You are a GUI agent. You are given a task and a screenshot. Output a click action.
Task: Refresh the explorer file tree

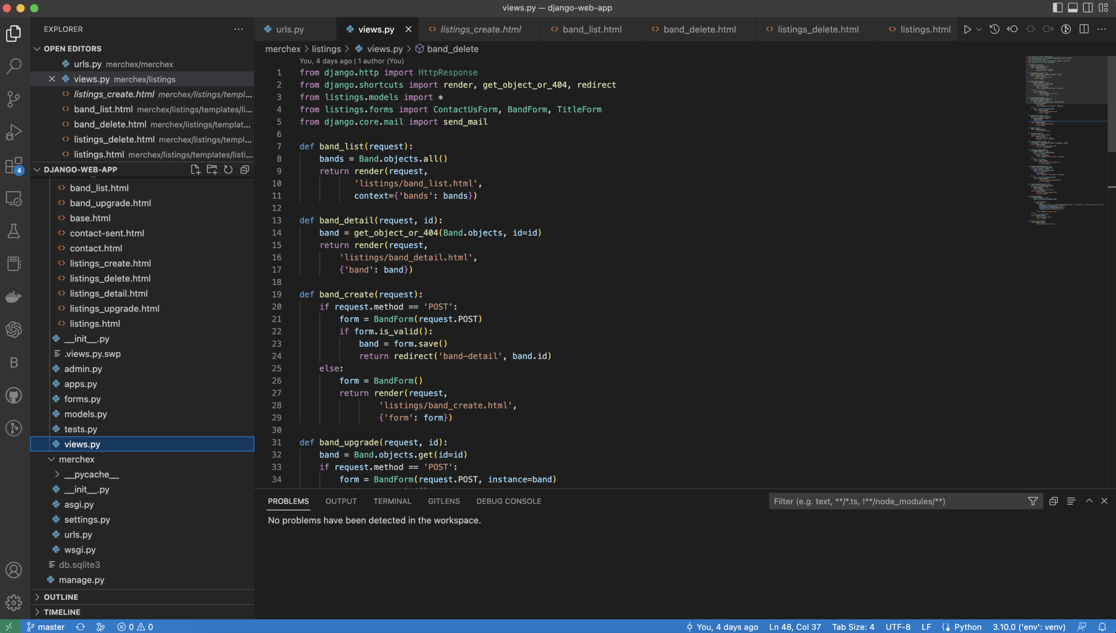pos(228,169)
